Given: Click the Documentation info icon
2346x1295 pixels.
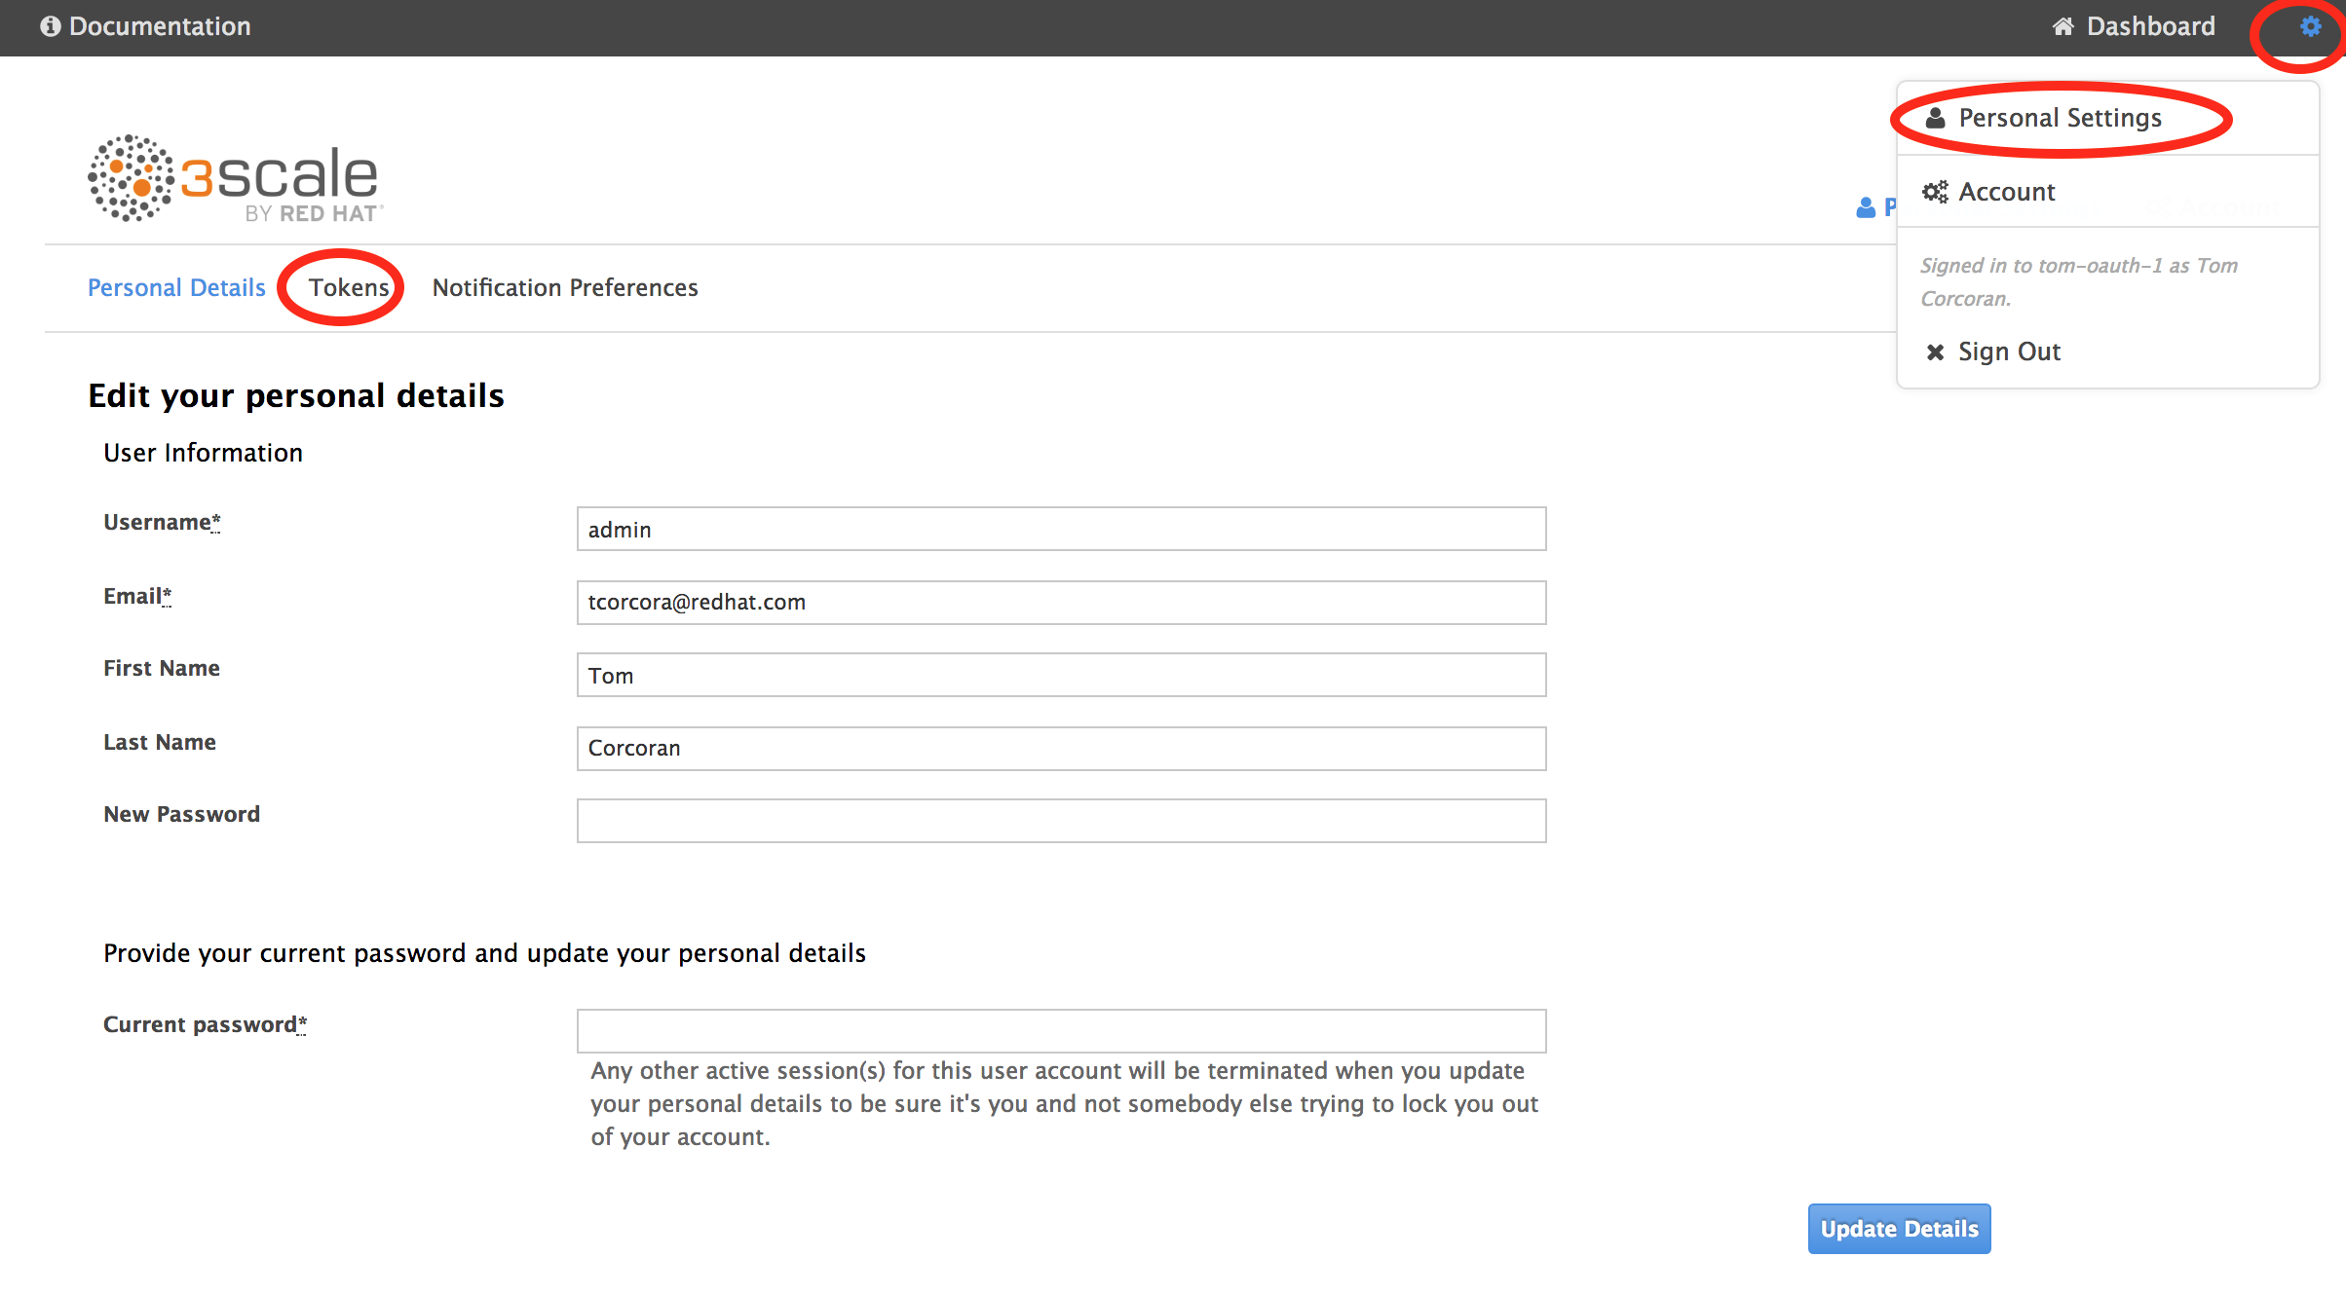Looking at the screenshot, I should tap(51, 26).
